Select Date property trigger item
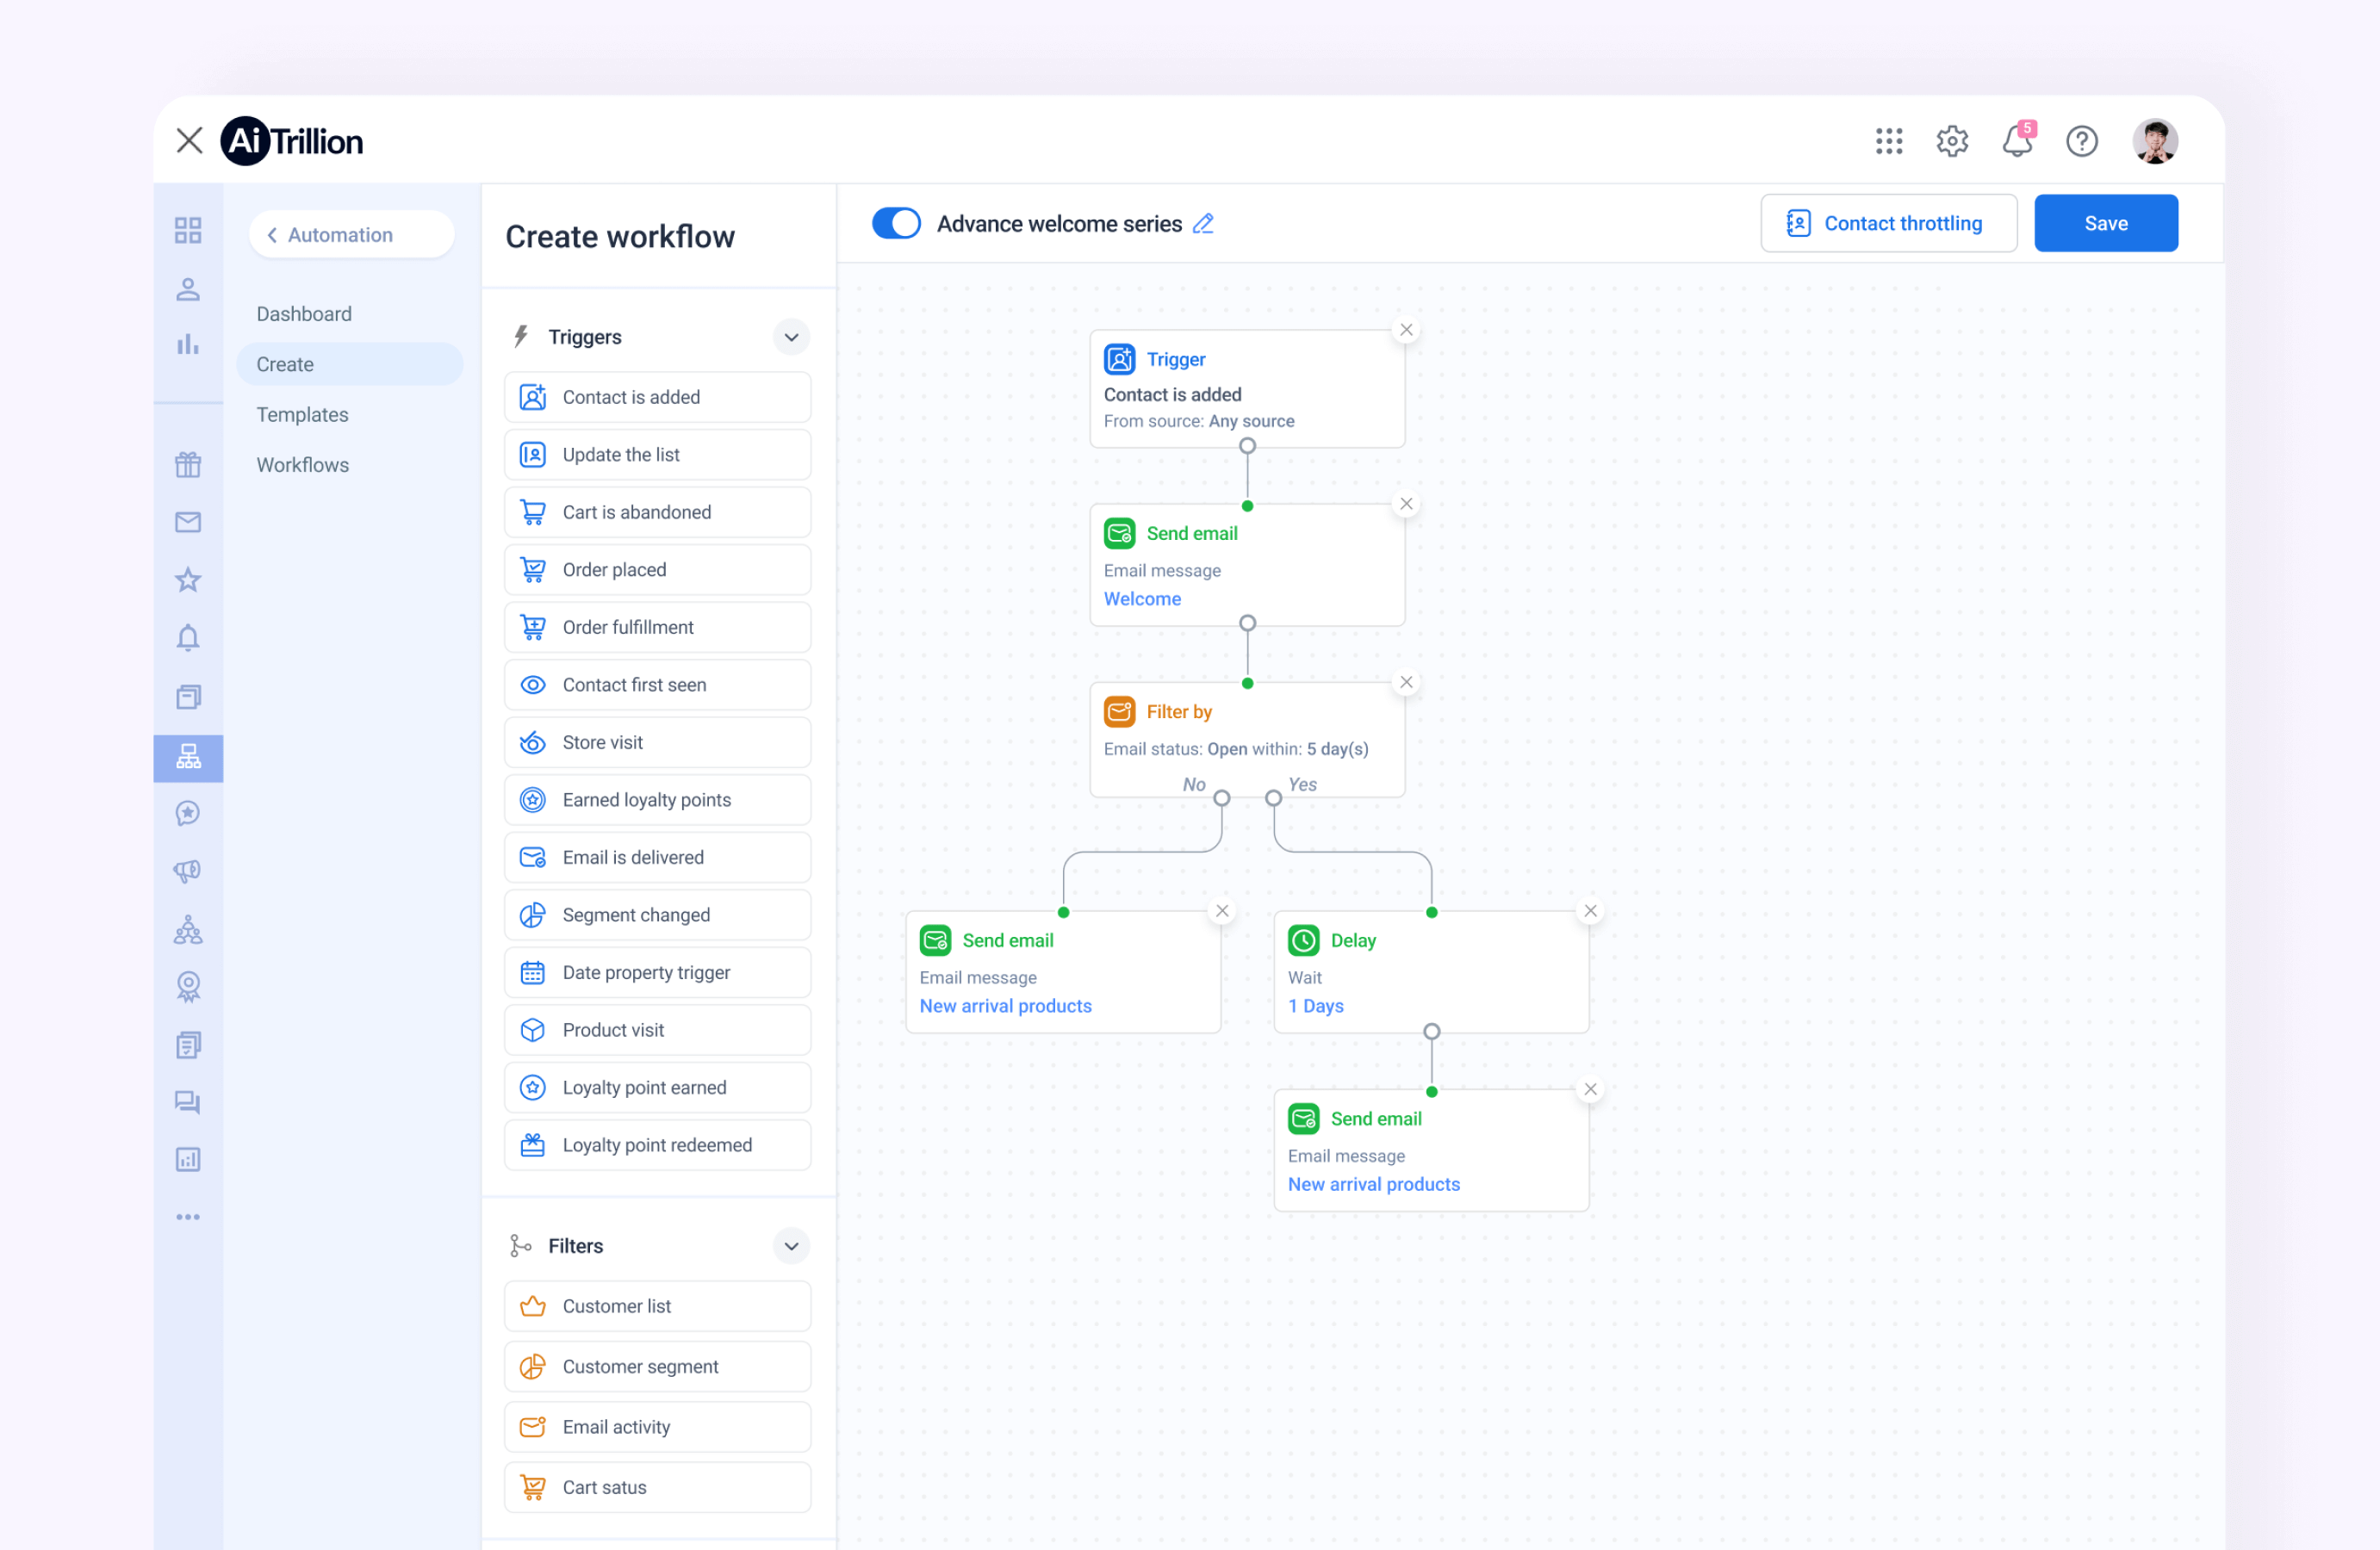The height and width of the screenshot is (1550, 2380). (x=657, y=972)
